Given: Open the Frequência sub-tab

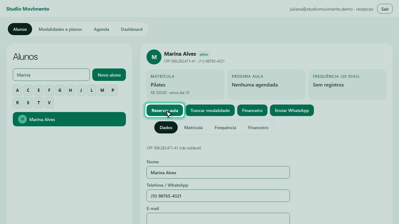Looking at the screenshot, I should pos(225,128).
